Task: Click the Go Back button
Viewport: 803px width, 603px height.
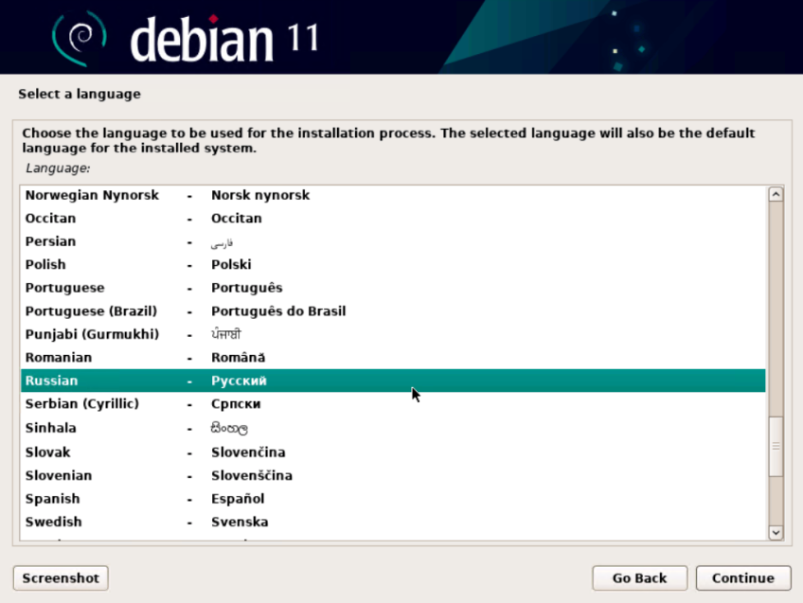Action: (639, 578)
